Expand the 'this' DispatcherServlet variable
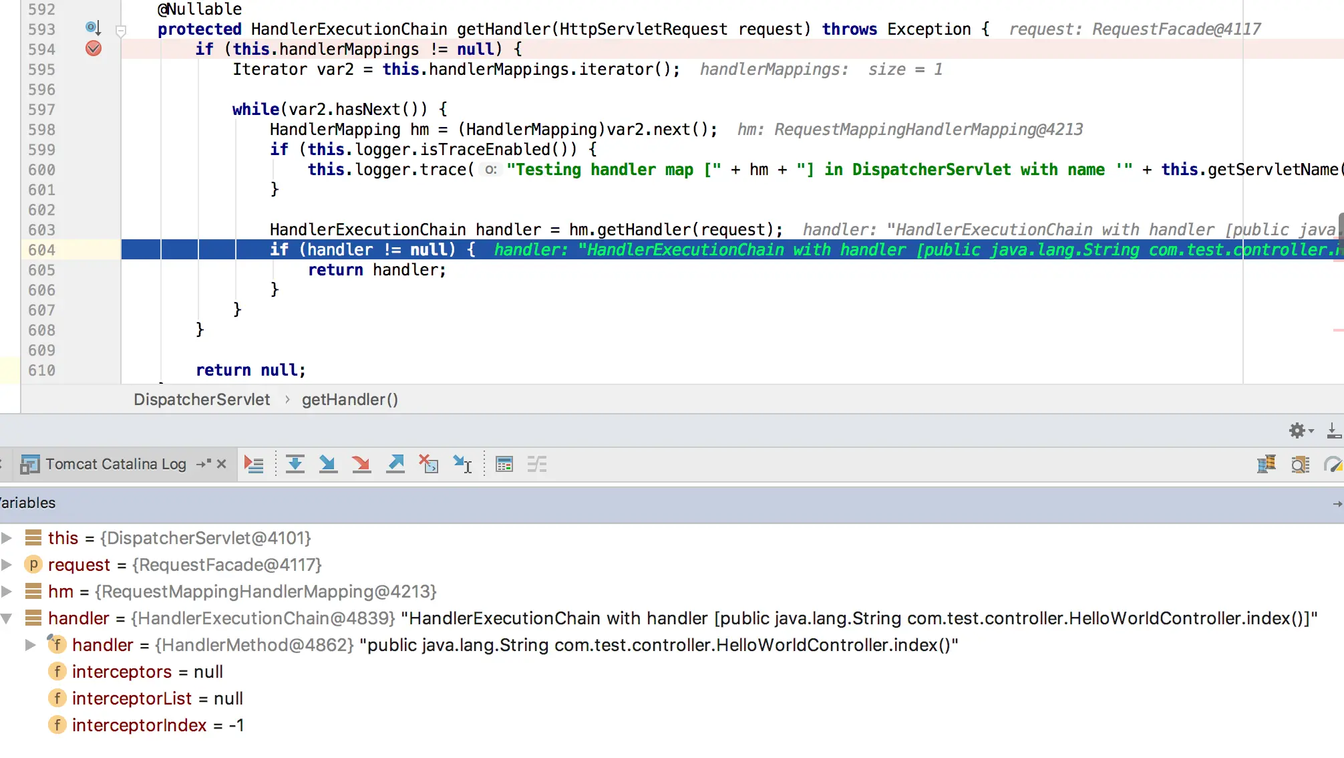This screenshot has height=758, width=1344. tap(7, 538)
